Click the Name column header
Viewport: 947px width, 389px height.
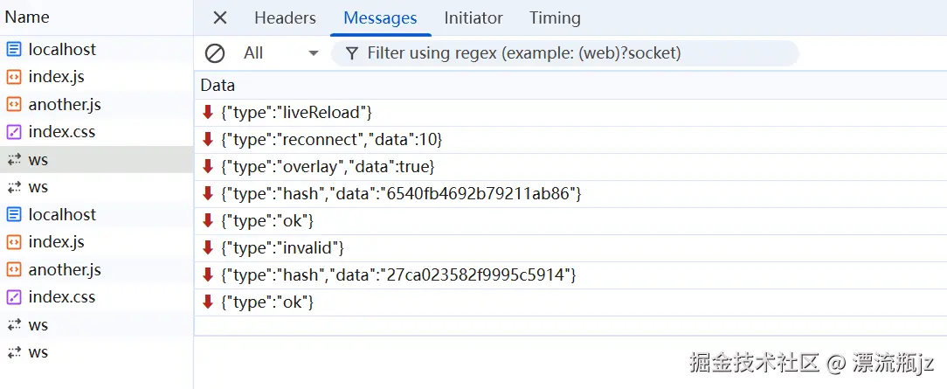coord(27,17)
